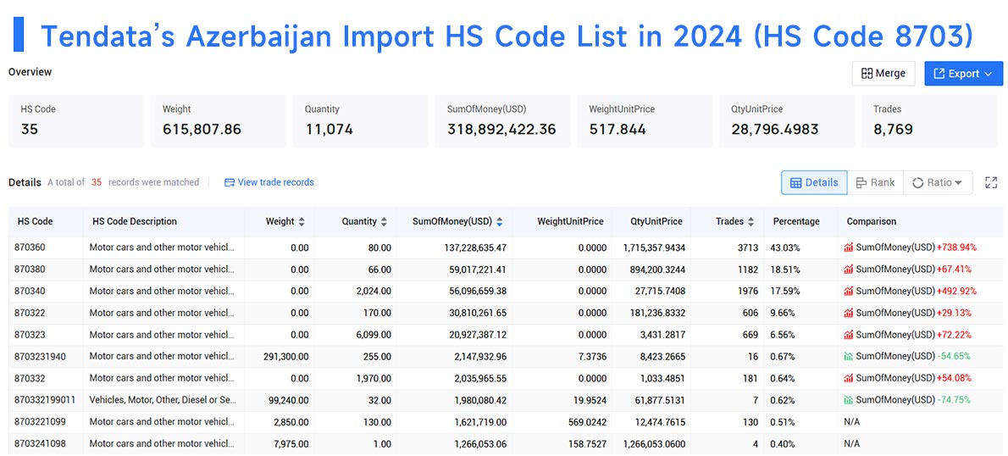This screenshot has height=456, width=1008.
Task: Open the Ratio dropdown
Action: coord(938,183)
